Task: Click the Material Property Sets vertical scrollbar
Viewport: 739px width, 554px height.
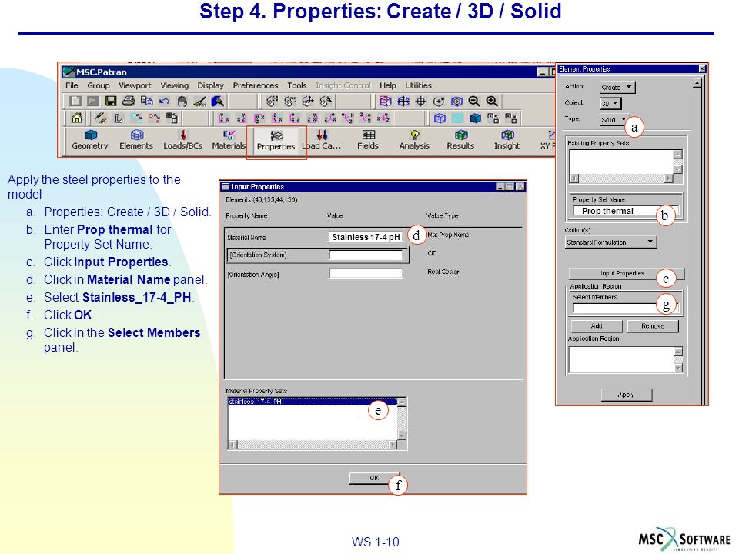Action: pyautogui.click(x=402, y=419)
